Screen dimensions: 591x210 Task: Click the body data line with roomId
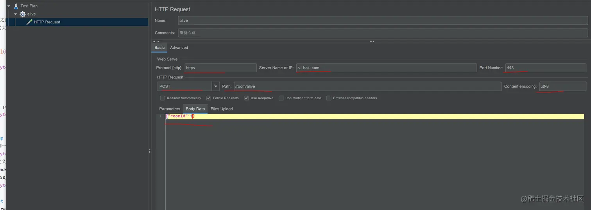pyautogui.click(x=374, y=116)
